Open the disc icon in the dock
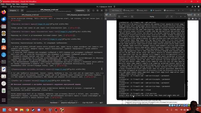This screenshot has height=113, width=201. (x=3, y=83)
